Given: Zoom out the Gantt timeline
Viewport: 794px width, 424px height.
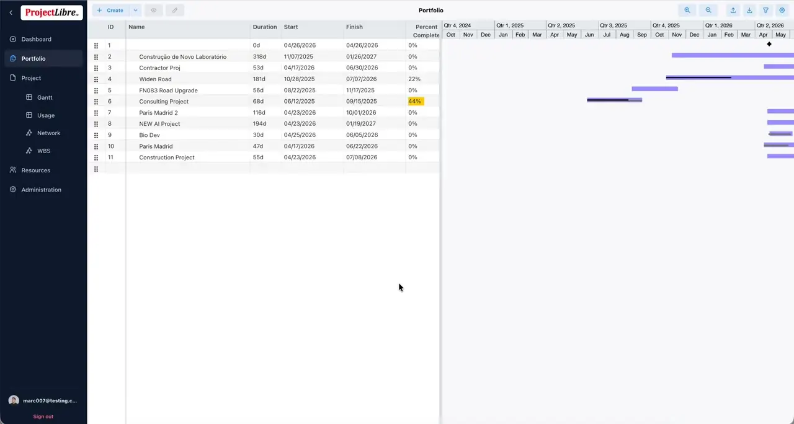Looking at the screenshot, I should click(708, 11).
